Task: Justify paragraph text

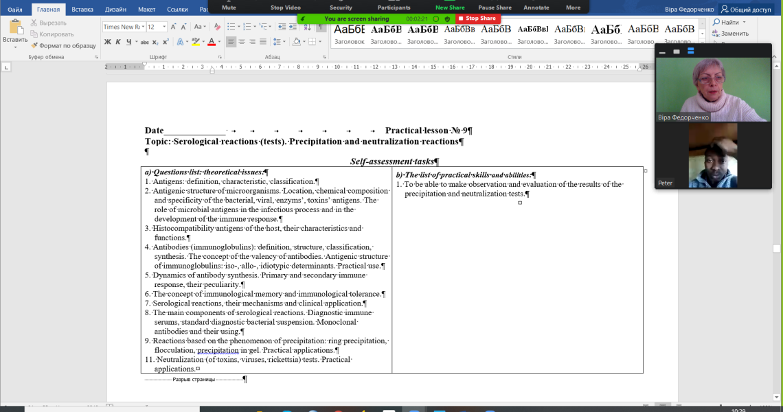Action: [263, 42]
